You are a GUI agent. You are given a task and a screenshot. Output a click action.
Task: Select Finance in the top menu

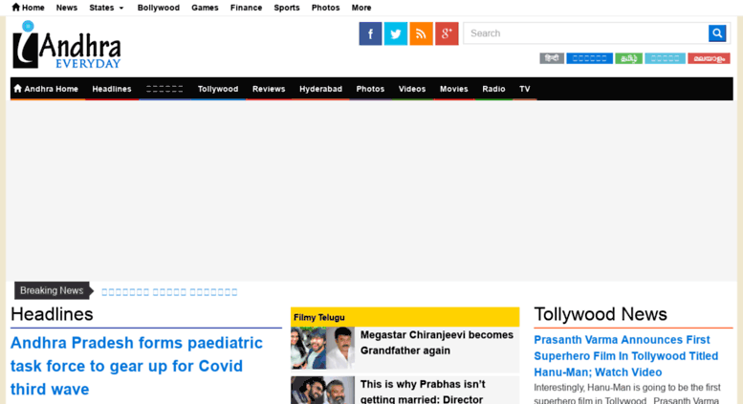(246, 8)
